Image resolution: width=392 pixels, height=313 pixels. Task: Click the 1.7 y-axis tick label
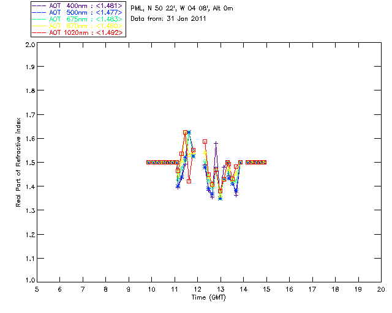pos(30,115)
